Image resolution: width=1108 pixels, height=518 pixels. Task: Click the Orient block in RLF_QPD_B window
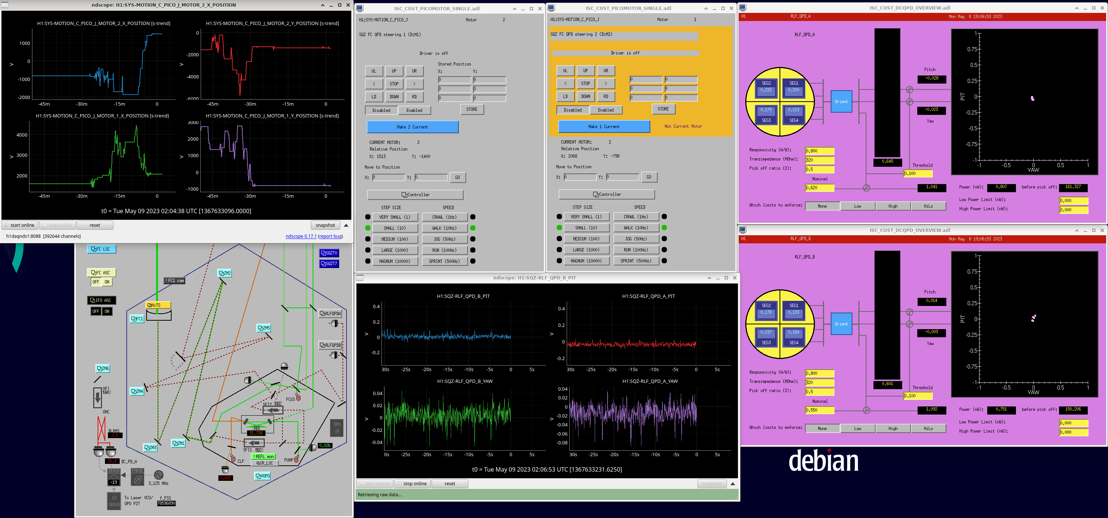point(841,324)
